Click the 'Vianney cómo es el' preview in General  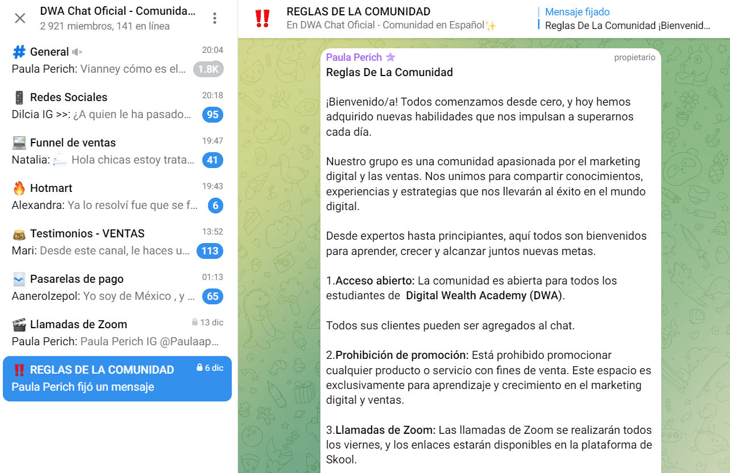click(x=134, y=69)
